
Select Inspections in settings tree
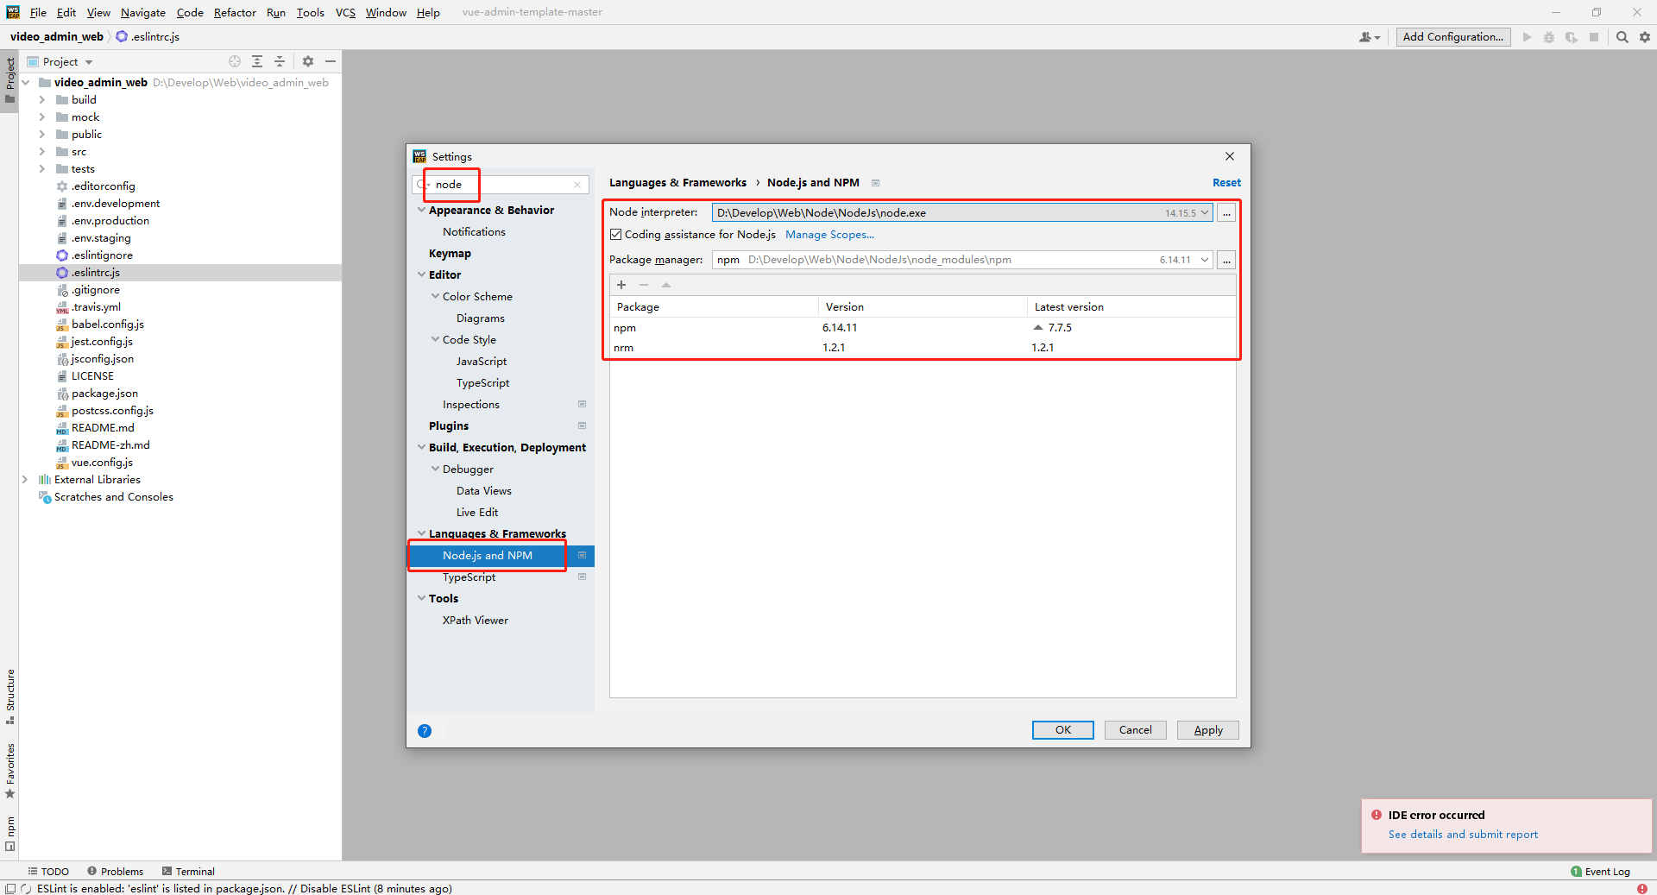(x=471, y=405)
